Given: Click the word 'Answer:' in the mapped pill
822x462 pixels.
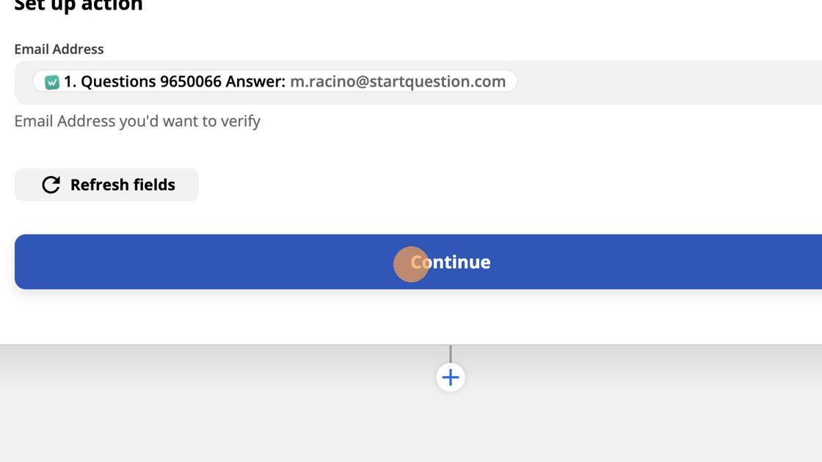Looking at the screenshot, I should point(255,81).
